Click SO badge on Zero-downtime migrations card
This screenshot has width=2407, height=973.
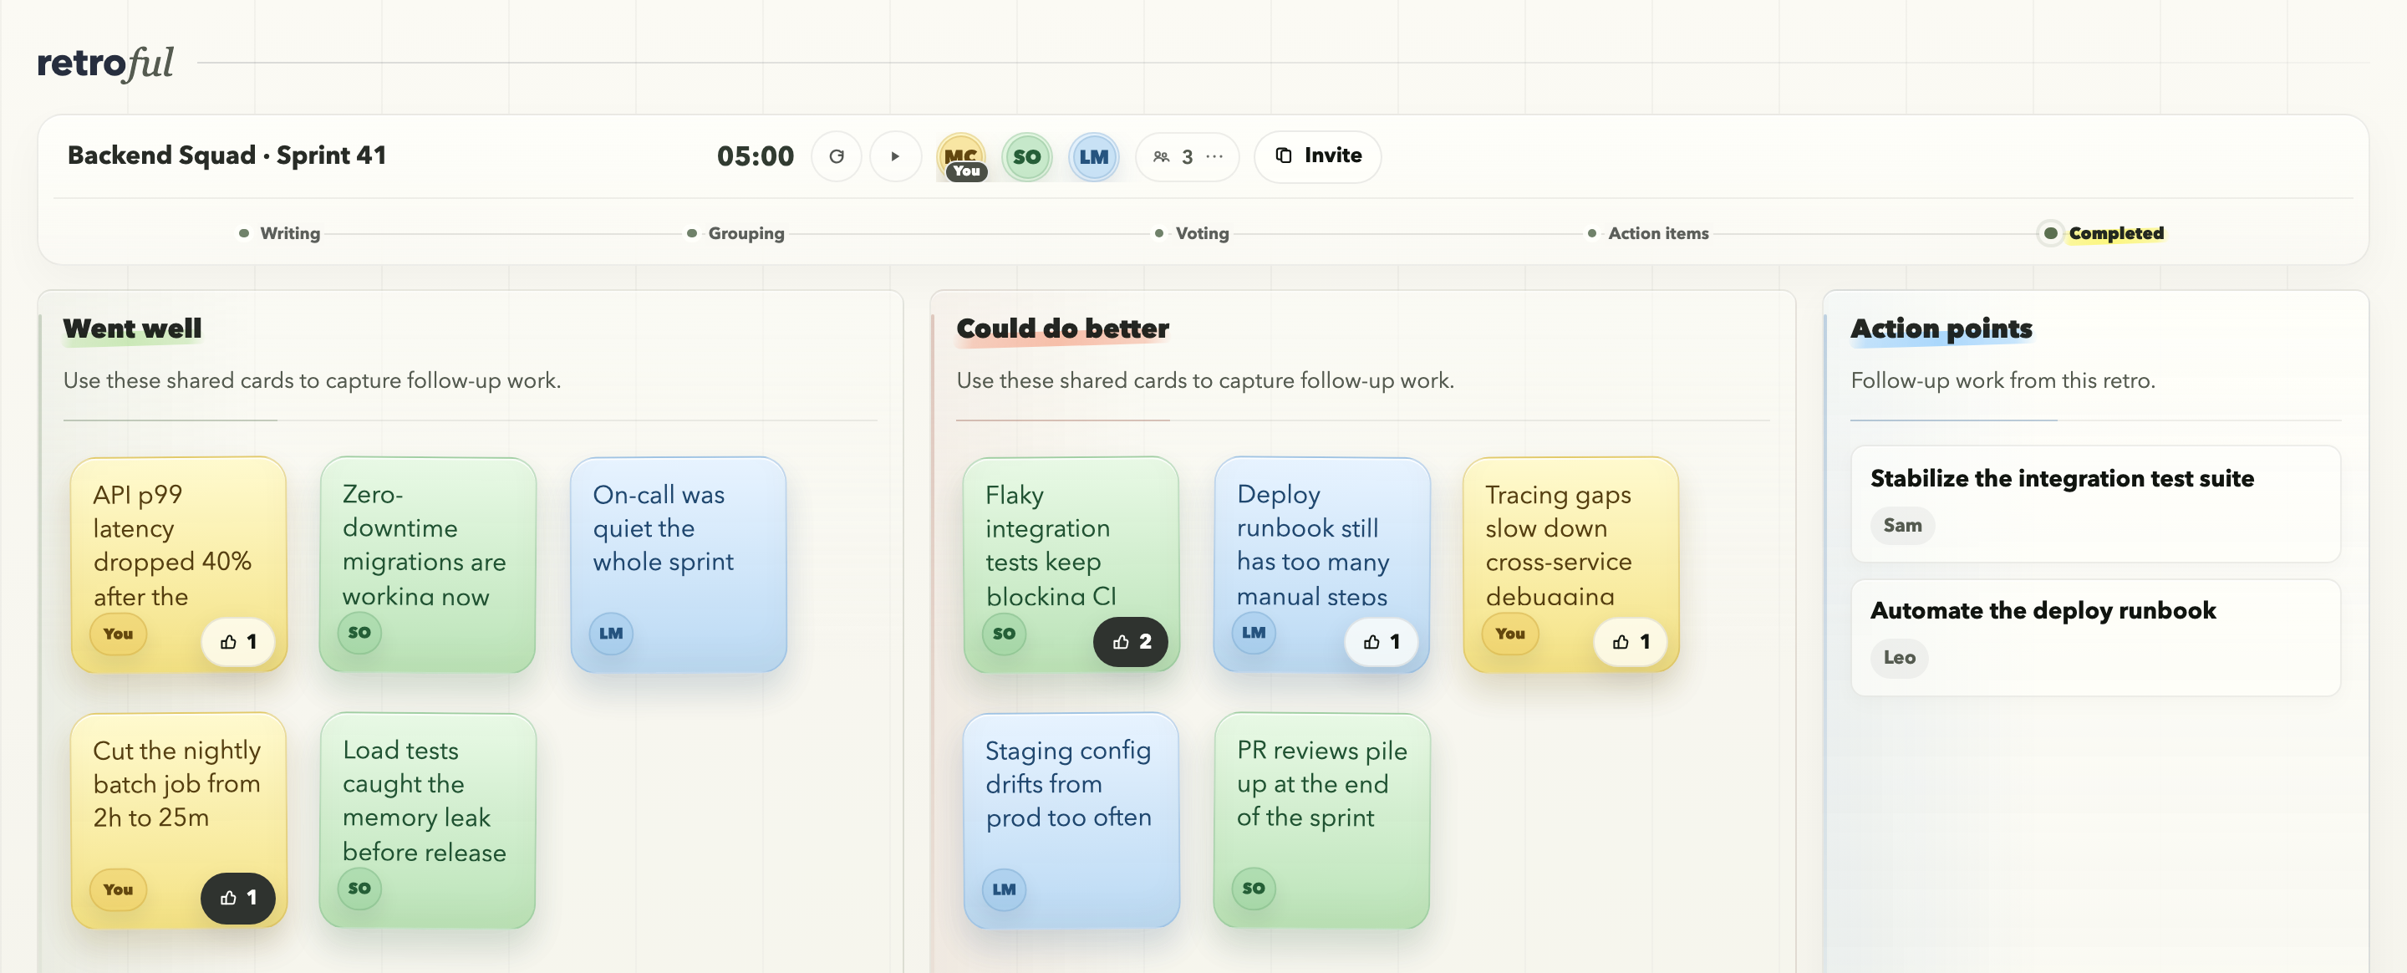point(359,633)
